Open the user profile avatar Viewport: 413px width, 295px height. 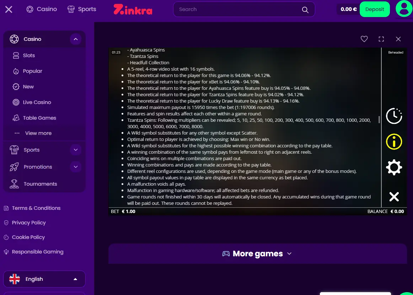pos(404,9)
